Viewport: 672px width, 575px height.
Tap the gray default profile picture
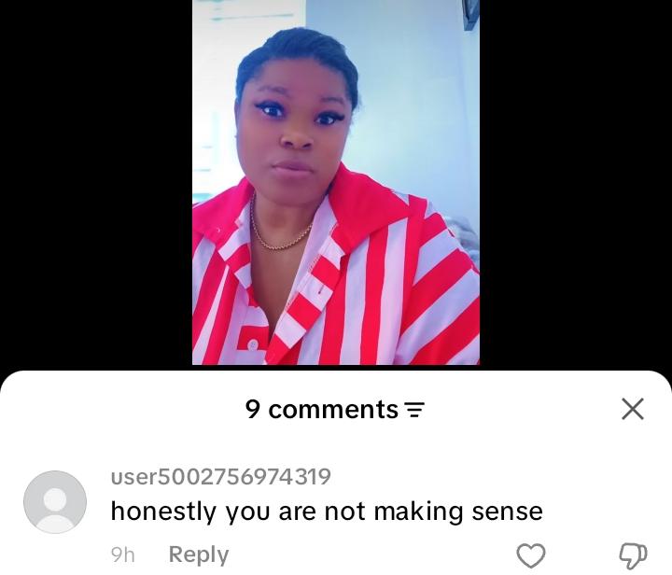coord(55,502)
